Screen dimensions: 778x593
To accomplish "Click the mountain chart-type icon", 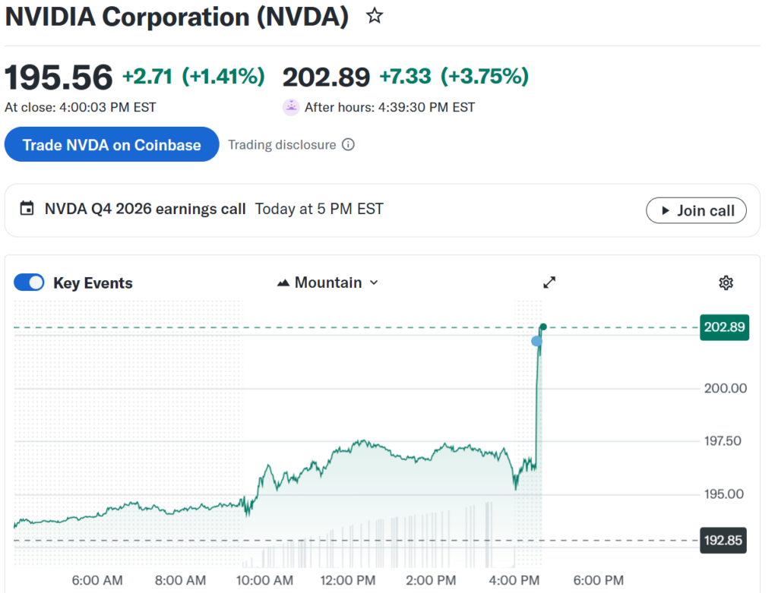I will (283, 282).
